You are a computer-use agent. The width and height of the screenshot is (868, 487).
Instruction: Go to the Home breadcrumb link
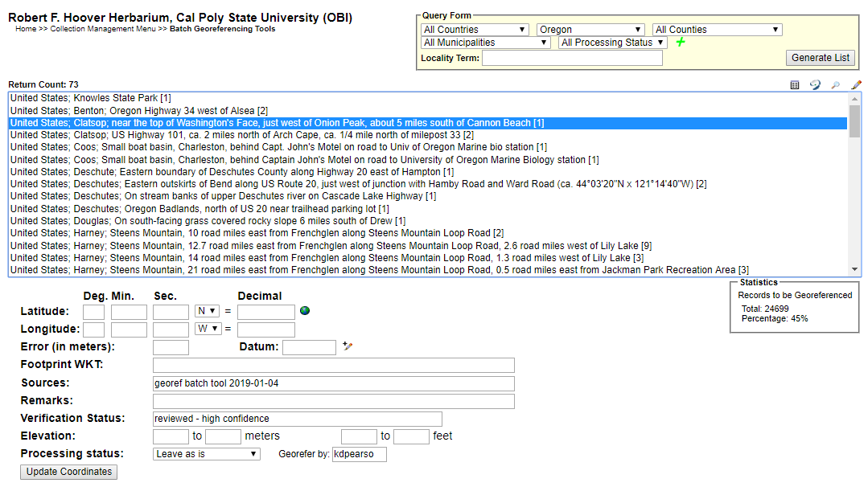pos(26,29)
